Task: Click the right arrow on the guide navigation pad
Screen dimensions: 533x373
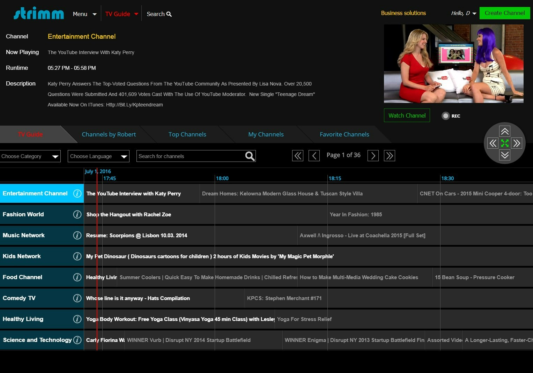Action: (517, 143)
